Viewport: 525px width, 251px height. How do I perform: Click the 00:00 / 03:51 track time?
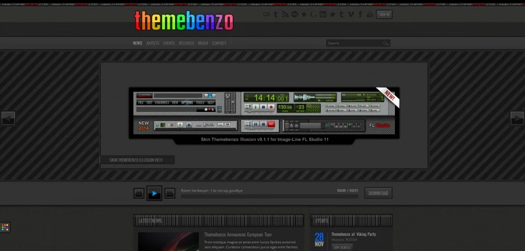(348, 191)
